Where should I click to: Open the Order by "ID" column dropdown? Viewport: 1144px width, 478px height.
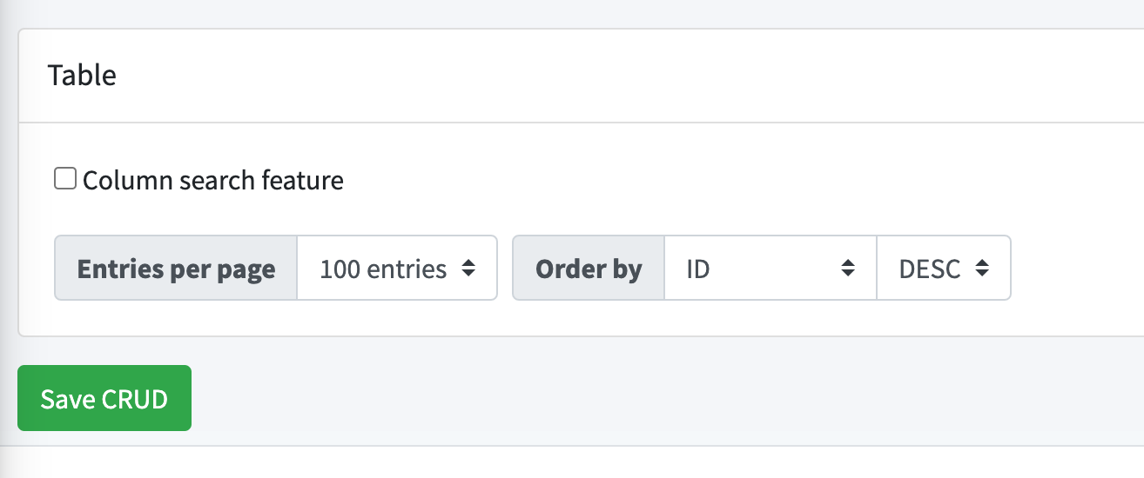point(770,269)
